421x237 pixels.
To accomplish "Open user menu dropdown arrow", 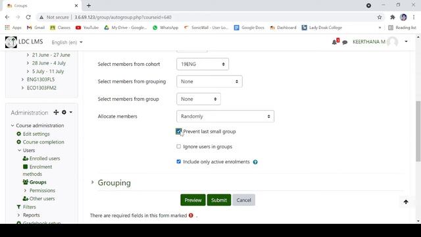I will pyautogui.click(x=406, y=41).
